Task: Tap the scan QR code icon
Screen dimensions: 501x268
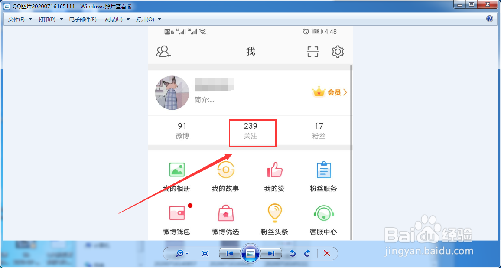Action: pos(313,52)
